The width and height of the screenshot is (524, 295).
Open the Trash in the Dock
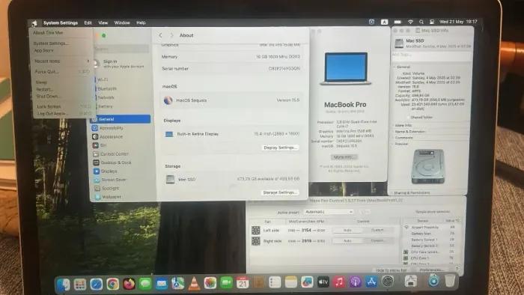pos(450,281)
